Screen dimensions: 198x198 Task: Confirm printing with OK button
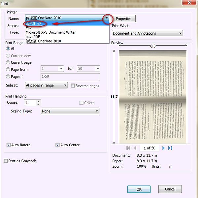coord(139,189)
